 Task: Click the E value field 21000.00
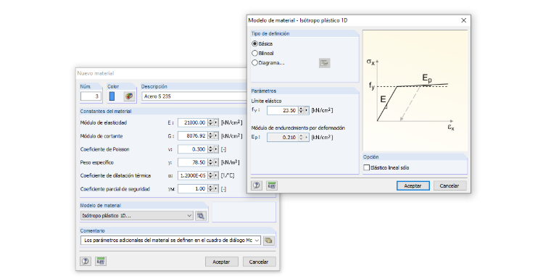click(x=193, y=122)
